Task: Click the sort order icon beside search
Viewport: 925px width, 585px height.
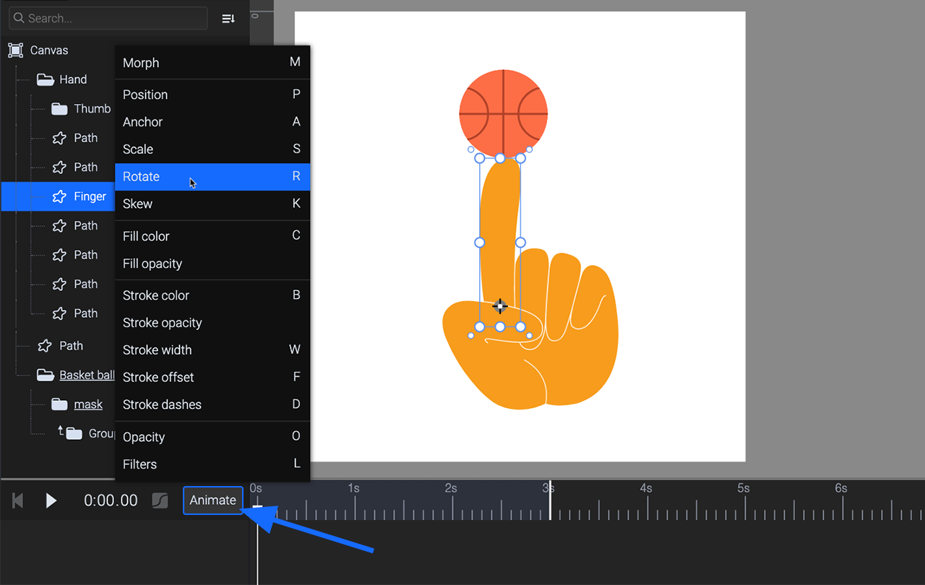Action: coord(228,19)
